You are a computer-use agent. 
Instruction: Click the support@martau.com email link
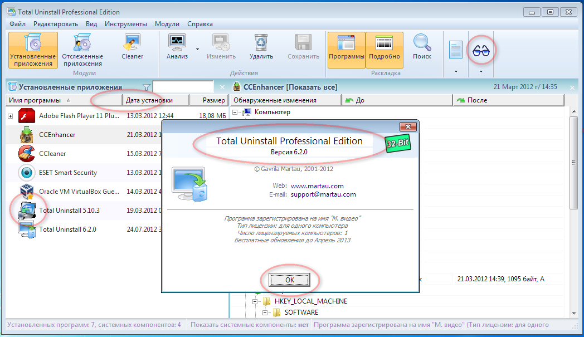[x=323, y=194]
